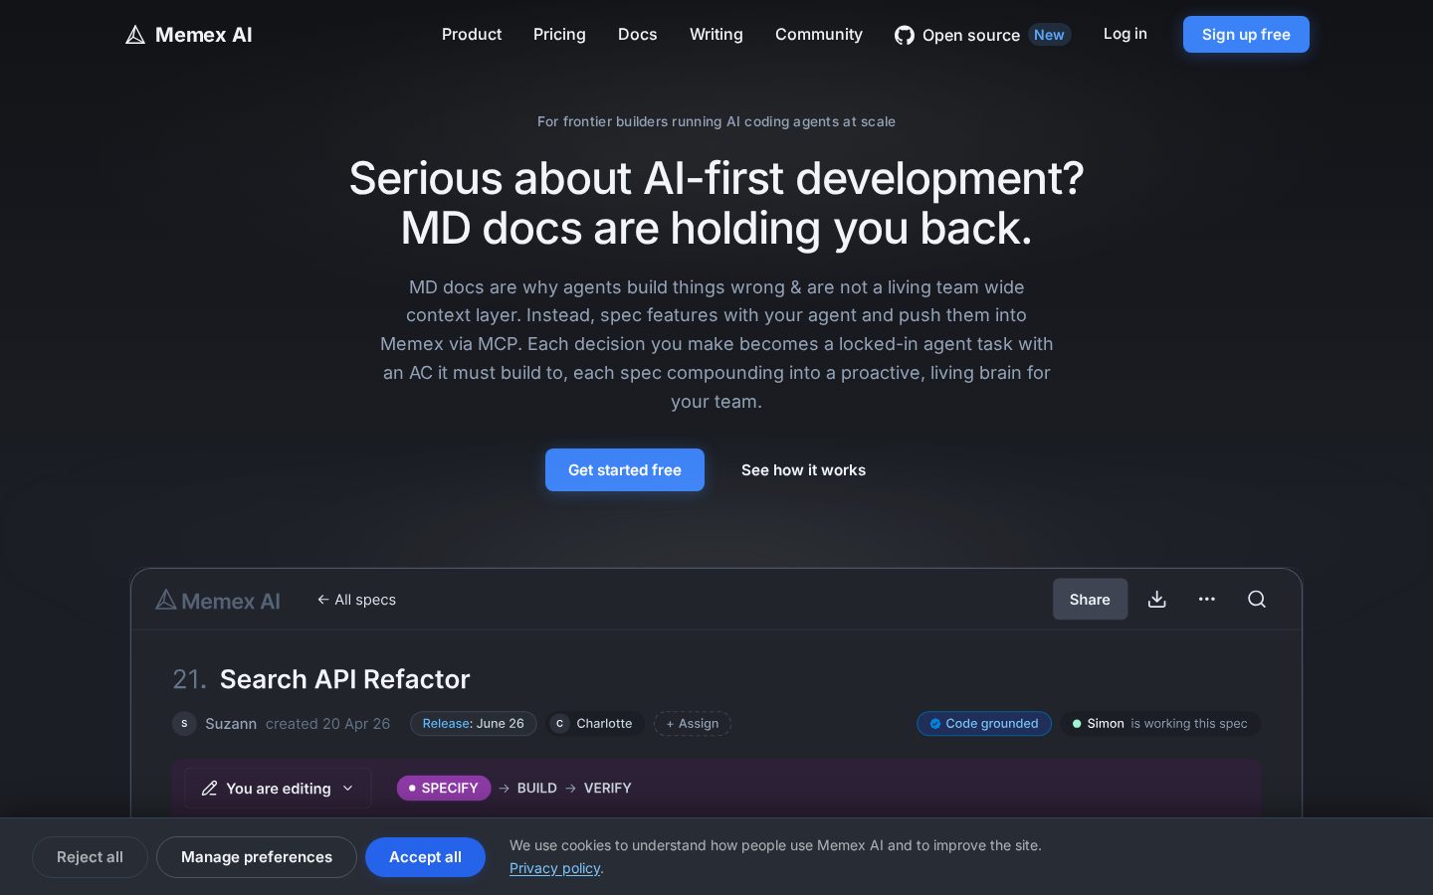Accept all cookies
This screenshot has width=1433, height=895.
(x=425, y=857)
